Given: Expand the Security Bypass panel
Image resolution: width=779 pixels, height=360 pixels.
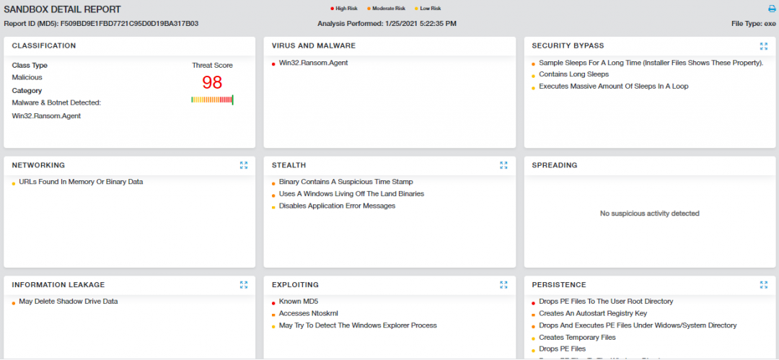Looking at the screenshot, I should click(763, 46).
